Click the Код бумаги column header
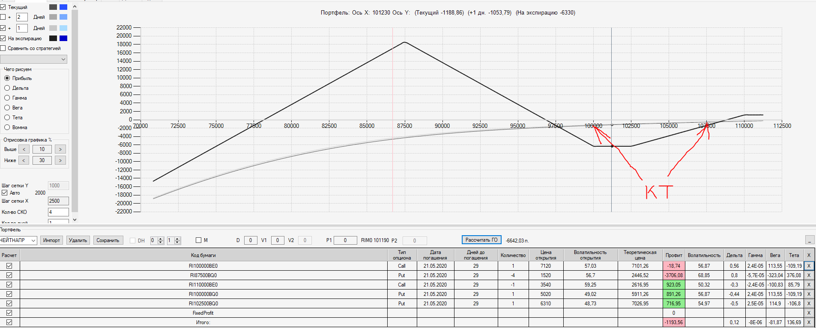The image size is (816, 328). tap(203, 255)
